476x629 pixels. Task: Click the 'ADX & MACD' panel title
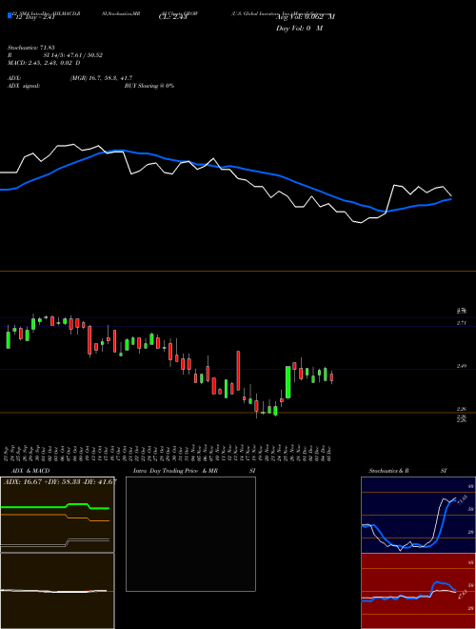click(30, 471)
